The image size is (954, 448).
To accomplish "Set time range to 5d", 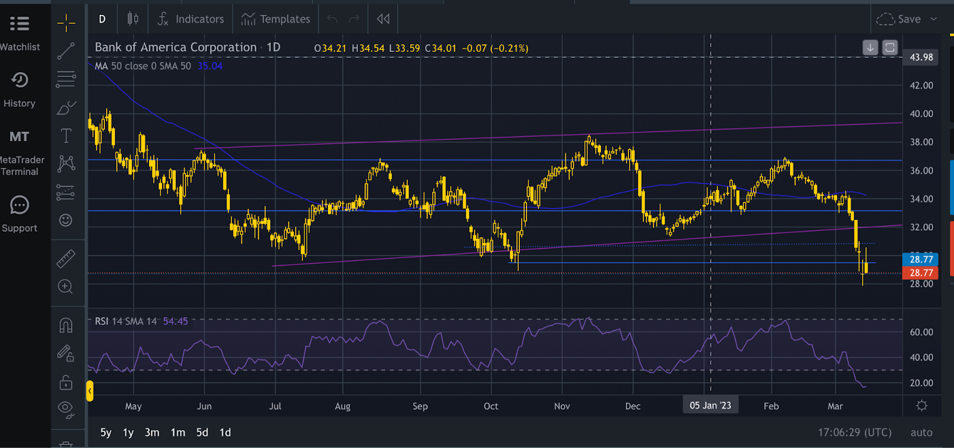I will pyautogui.click(x=202, y=433).
